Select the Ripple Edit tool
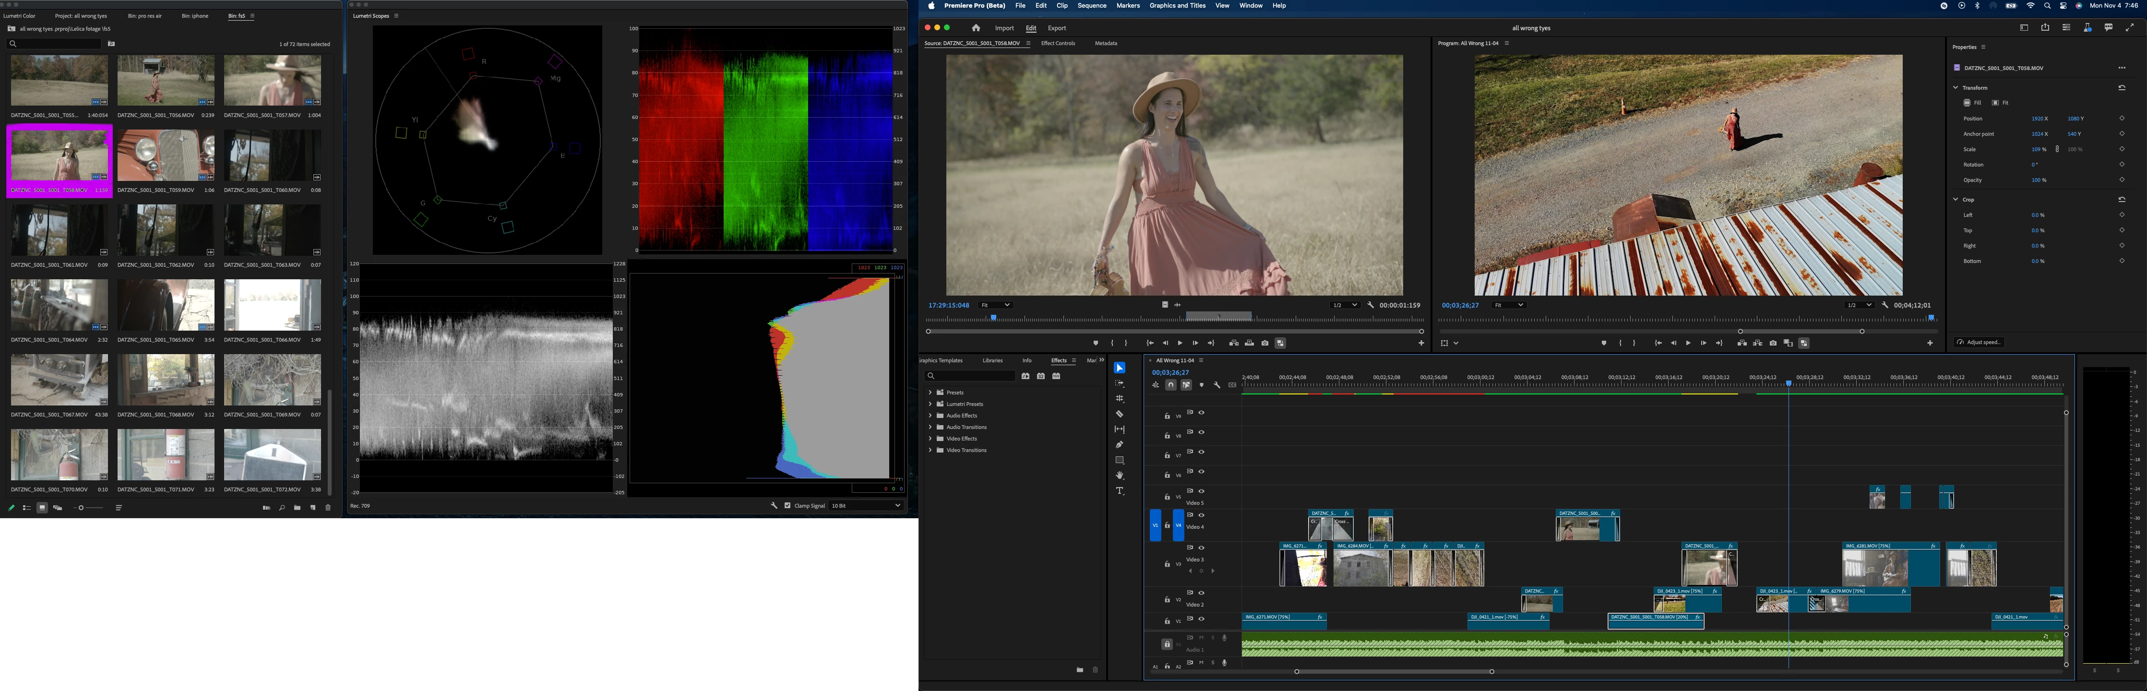This screenshot has width=2147, height=691. click(1120, 398)
